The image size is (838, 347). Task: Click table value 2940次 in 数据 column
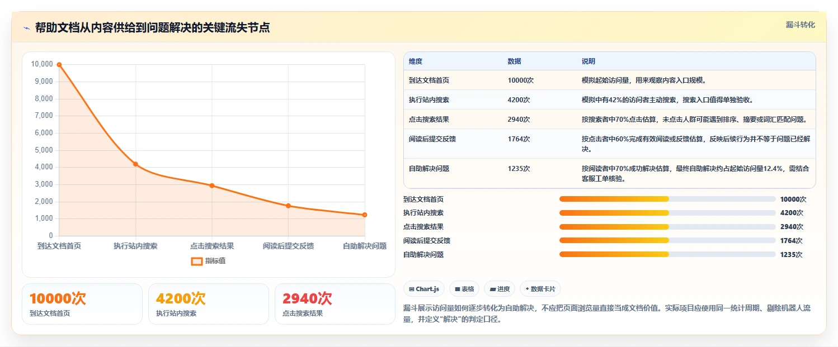[x=519, y=120]
